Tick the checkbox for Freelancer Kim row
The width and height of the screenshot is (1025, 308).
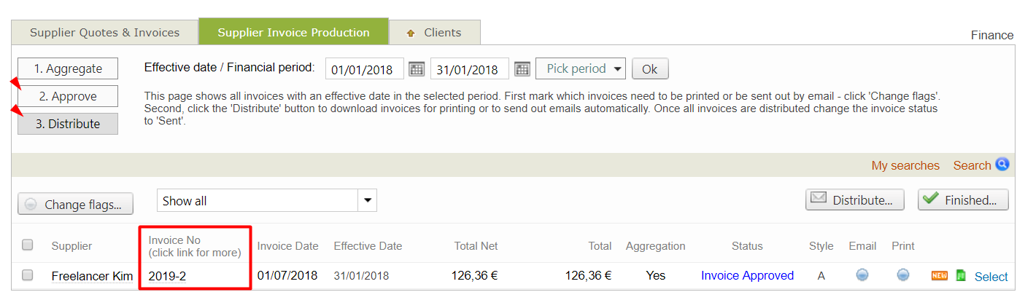[28, 275]
